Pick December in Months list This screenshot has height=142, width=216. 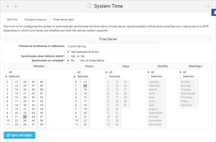[155, 125]
